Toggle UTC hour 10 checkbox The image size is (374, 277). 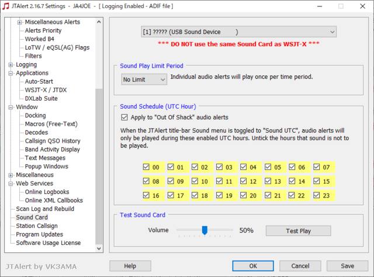tap(195, 181)
